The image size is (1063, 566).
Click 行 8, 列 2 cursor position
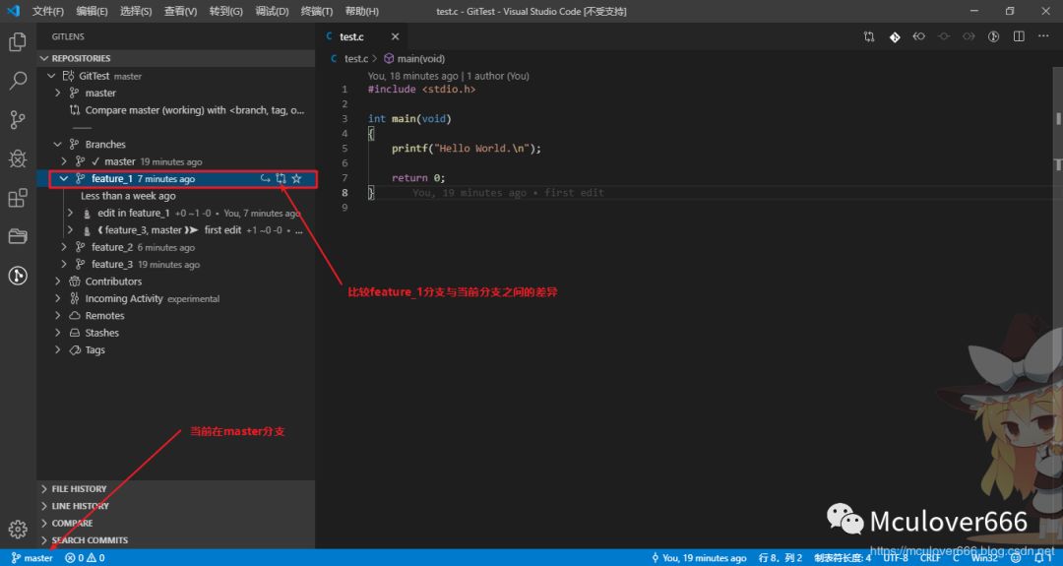(x=781, y=558)
